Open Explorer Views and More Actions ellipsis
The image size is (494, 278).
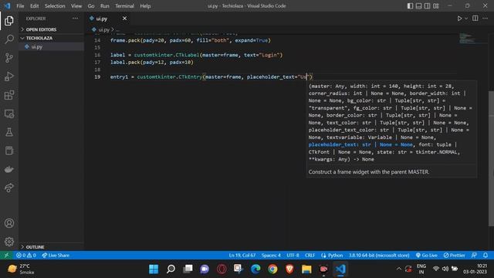point(75,19)
